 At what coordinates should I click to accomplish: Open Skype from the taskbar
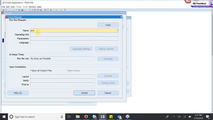pos(95,117)
